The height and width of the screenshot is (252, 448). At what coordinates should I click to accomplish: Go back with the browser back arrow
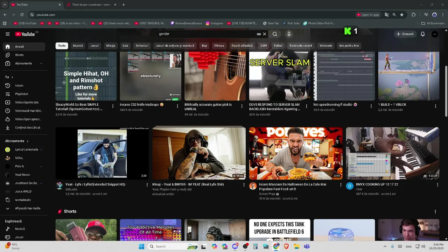(x=5, y=15)
